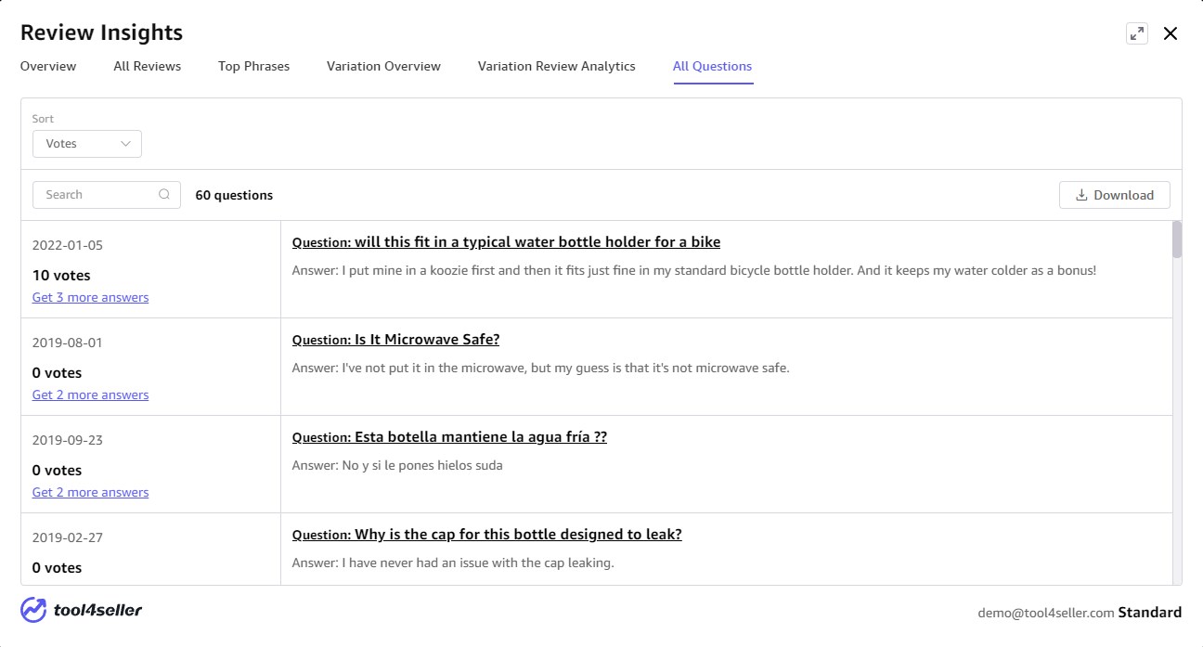Open the Variation Review Analytics tab
1203x647 pixels.
pyautogui.click(x=557, y=66)
